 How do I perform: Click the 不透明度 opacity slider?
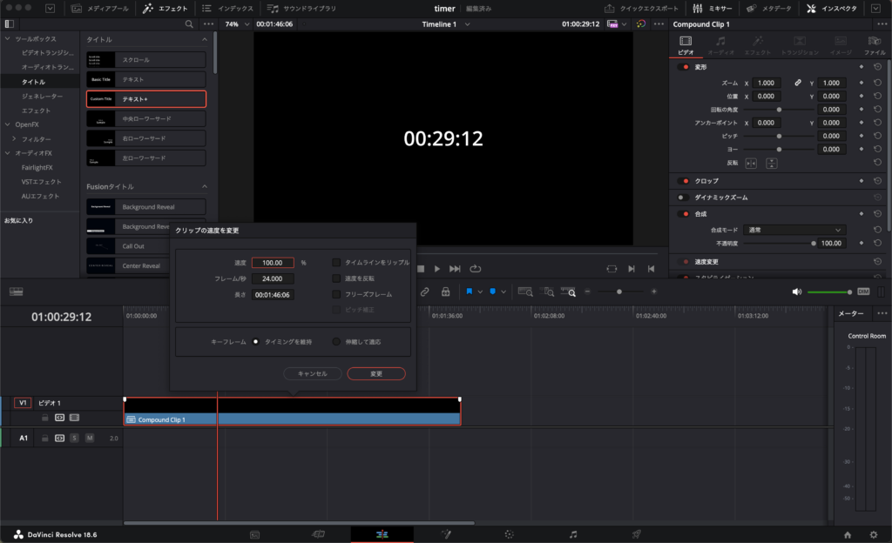[780, 244]
